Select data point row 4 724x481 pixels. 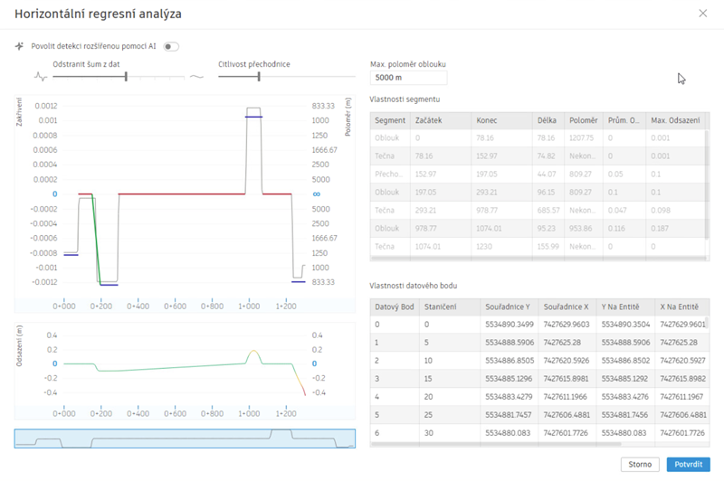[538, 397]
